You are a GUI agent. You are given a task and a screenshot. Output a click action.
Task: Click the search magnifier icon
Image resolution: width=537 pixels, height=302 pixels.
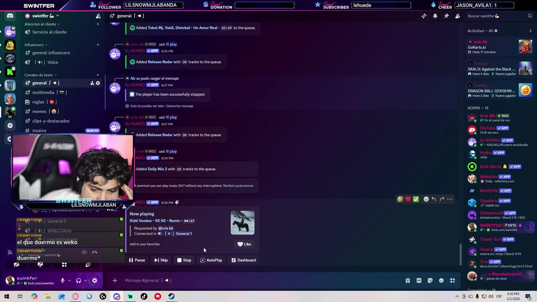(530, 16)
